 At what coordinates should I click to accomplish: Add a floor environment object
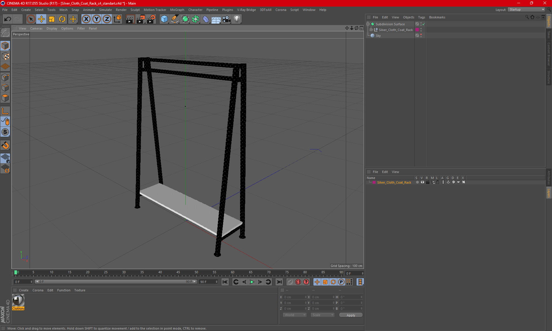pos(216,19)
